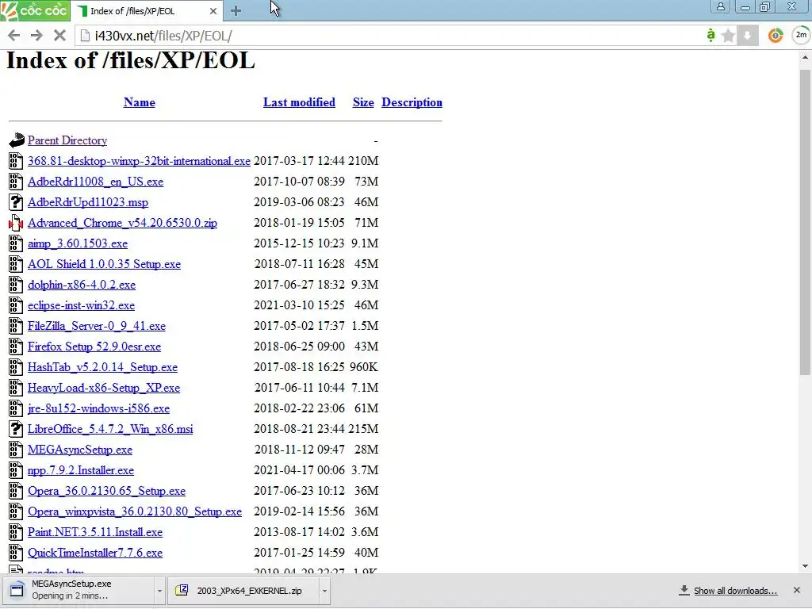Open options arrow for MEGAsyncSetup.exe download

click(x=159, y=590)
